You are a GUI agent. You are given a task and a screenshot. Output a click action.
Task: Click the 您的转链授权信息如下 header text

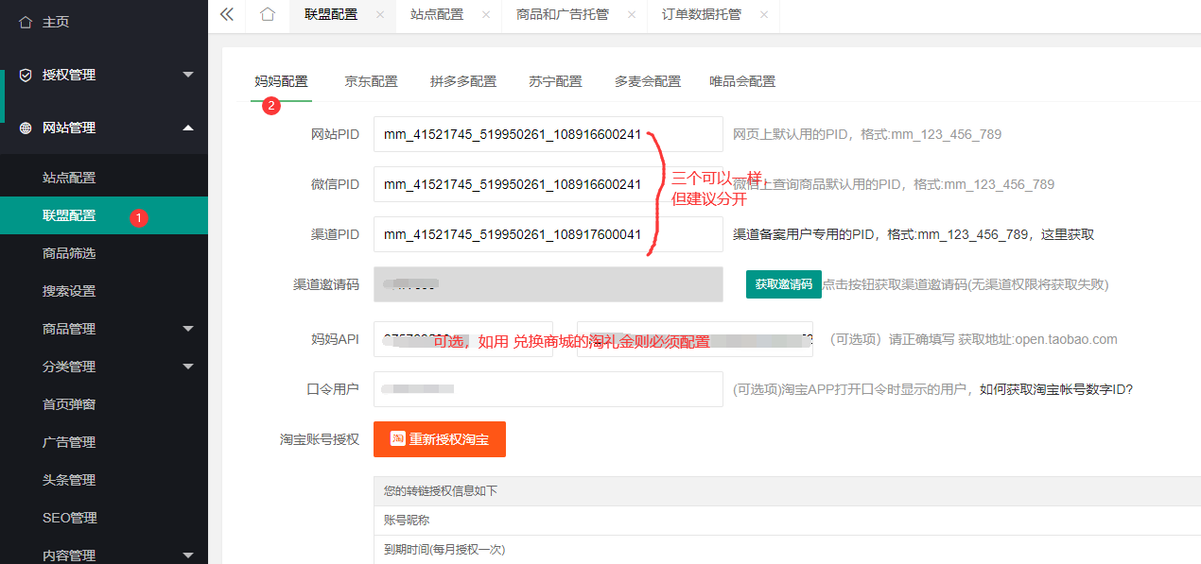coord(441,491)
